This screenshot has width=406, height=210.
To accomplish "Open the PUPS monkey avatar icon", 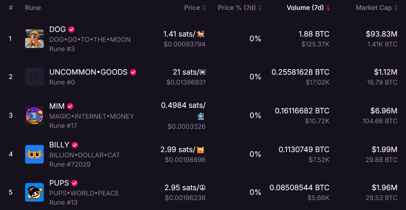I will tap(34, 192).
